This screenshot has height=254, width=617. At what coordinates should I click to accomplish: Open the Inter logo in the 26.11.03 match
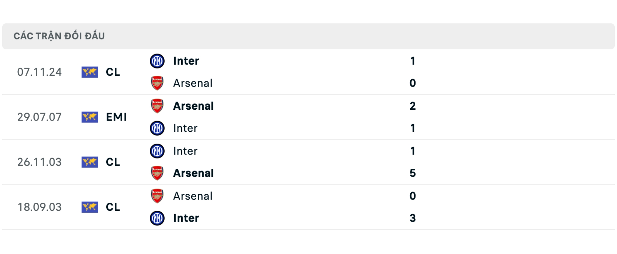(157, 151)
